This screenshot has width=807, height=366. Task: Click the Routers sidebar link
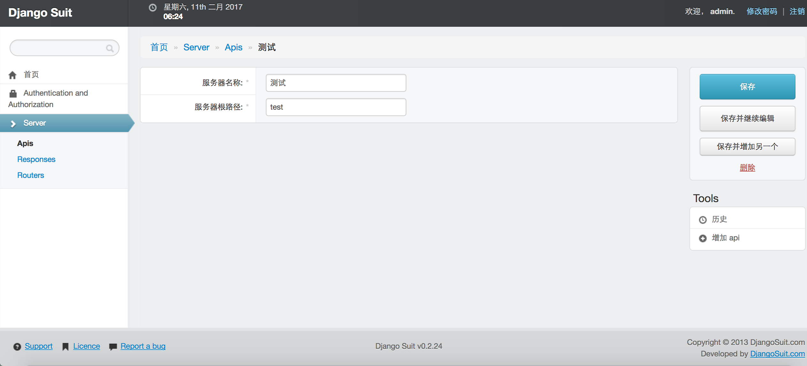click(x=30, y=175)
